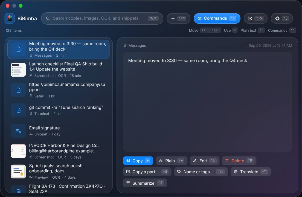
Task: Click the Email signature snippet icon
Action: 18,131
